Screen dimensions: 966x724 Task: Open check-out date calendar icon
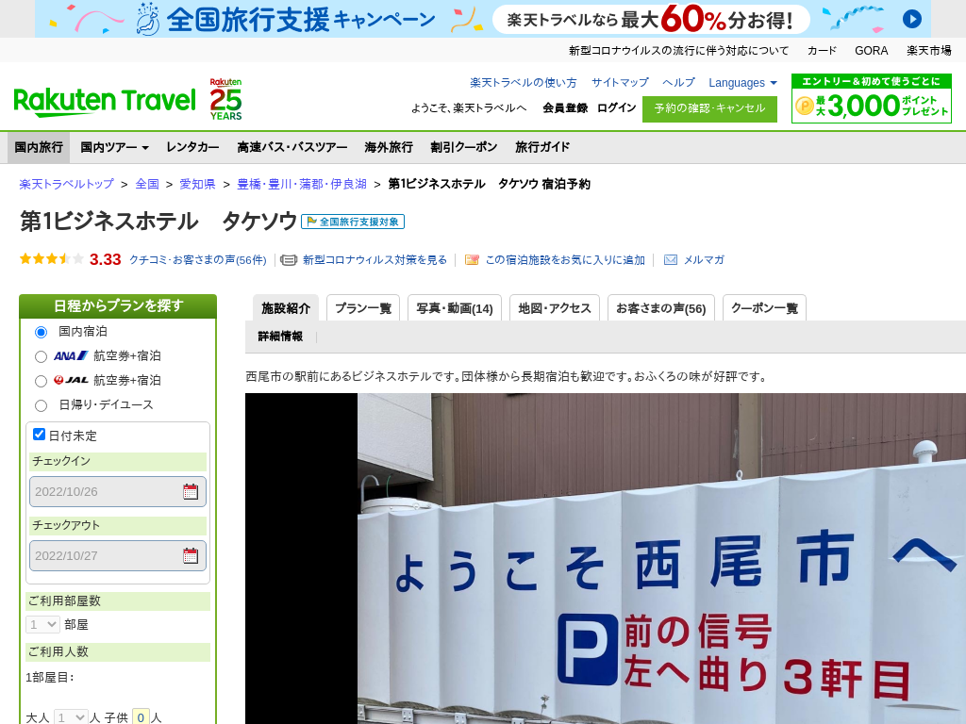(x=191, y=555)
